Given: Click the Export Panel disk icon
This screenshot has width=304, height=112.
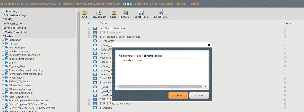Looking at the screenshot, I should click(141, 13).
